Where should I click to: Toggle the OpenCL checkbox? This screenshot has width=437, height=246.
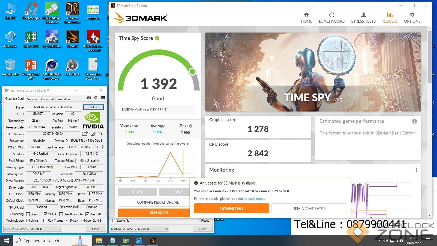tap(28, 214)
